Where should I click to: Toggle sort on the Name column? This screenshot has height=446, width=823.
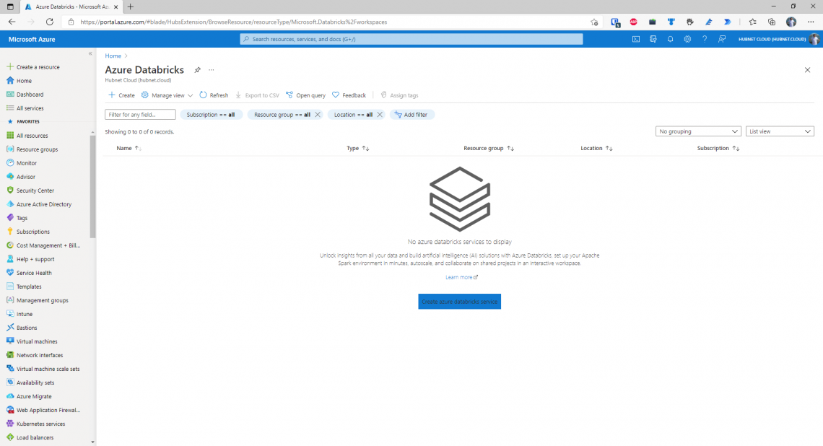click(x=127, y=148)
